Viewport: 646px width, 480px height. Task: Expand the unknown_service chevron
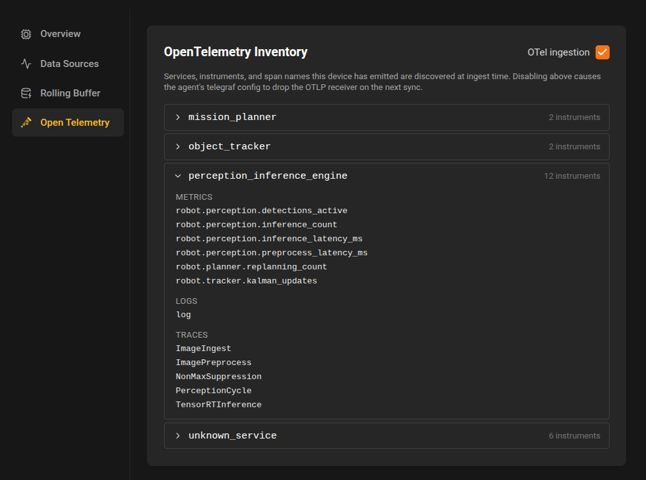177,436
